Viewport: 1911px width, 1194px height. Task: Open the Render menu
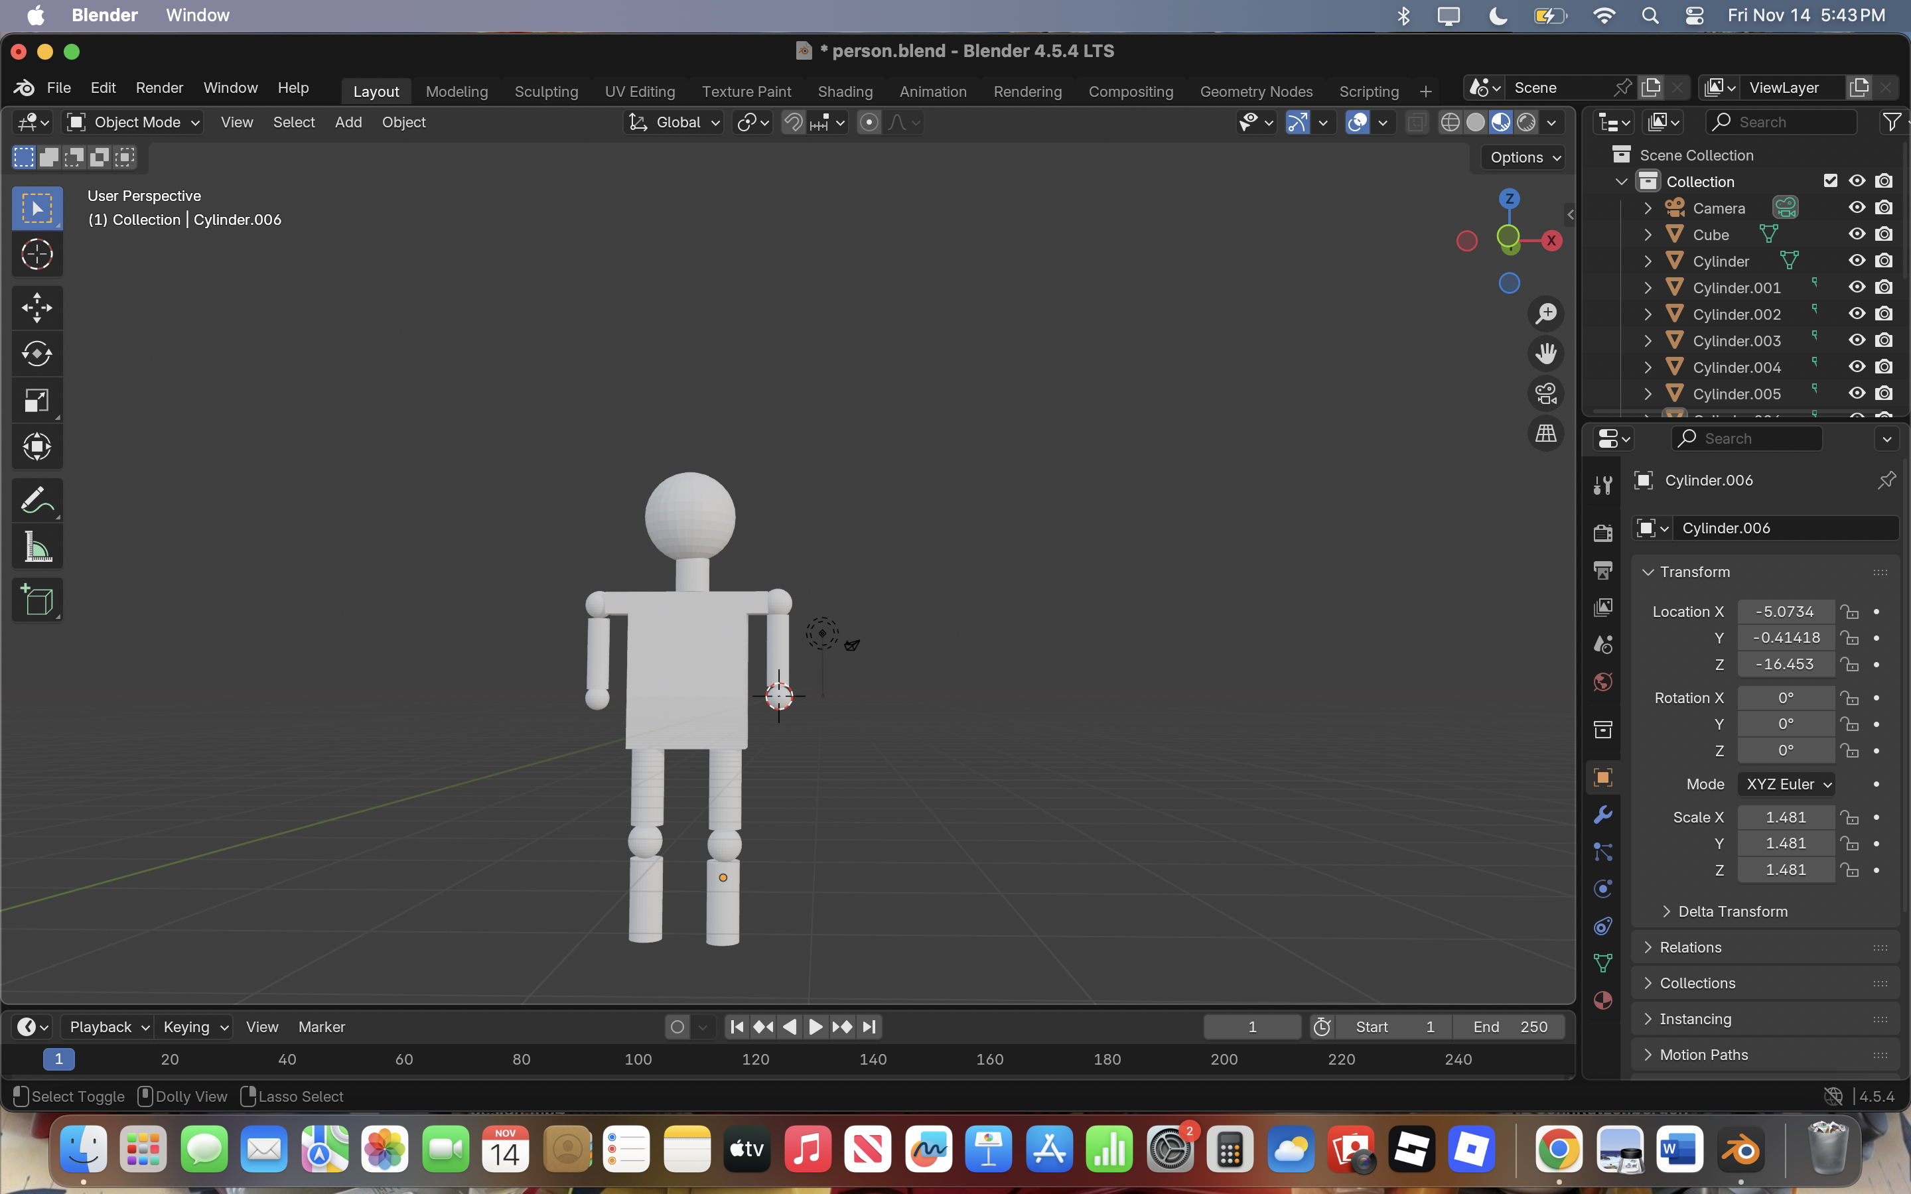click(159, 88)
